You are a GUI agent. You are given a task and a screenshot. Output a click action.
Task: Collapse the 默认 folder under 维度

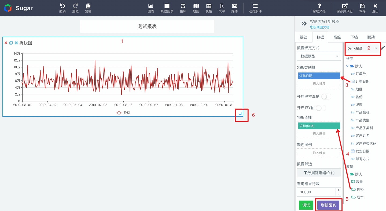click(347, 66)
